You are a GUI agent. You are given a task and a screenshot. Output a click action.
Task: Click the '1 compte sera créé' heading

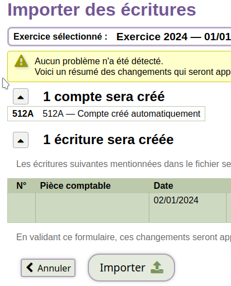[x=104, y=97]
